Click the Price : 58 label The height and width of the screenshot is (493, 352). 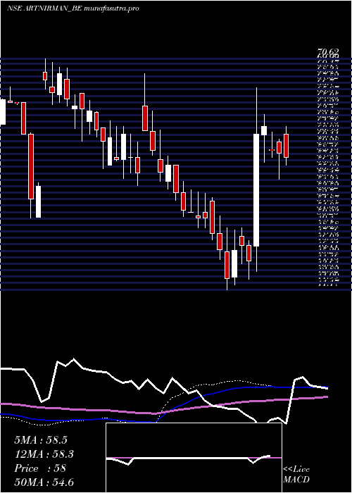(x=40, y=468)
